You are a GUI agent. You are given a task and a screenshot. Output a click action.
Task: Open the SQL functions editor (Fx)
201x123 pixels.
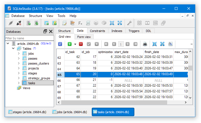[80, 23]
